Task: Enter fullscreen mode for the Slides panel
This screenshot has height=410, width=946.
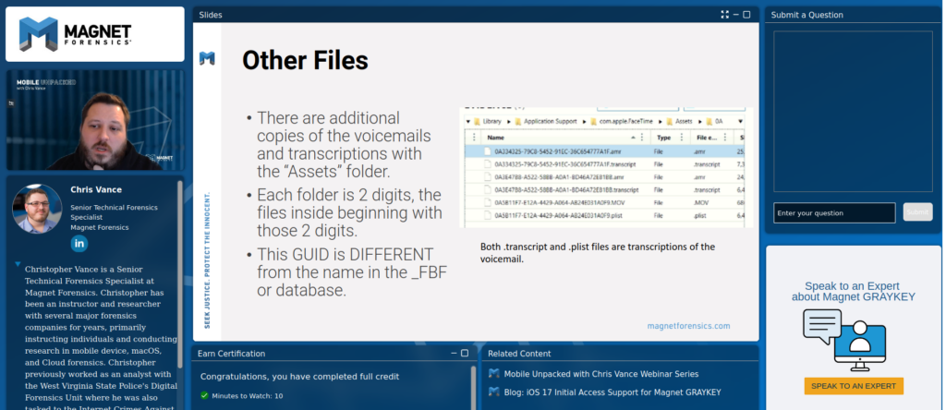Action: (724, 15)
